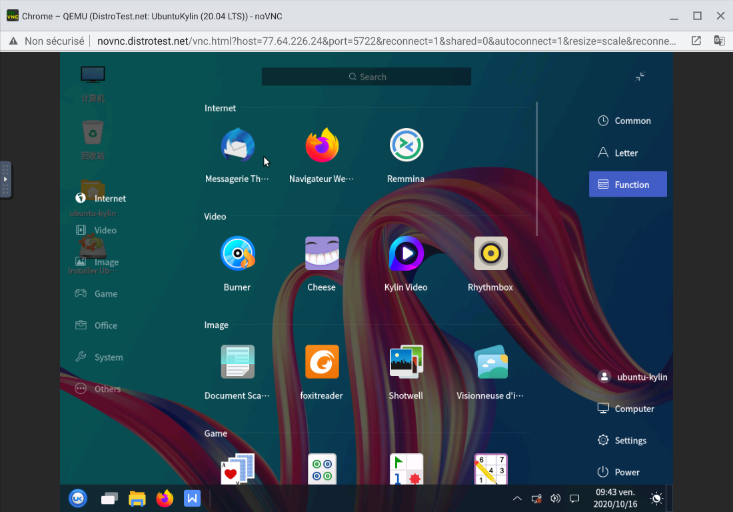
Task: Open file manager from the taskbar
Action: point(137,499)
